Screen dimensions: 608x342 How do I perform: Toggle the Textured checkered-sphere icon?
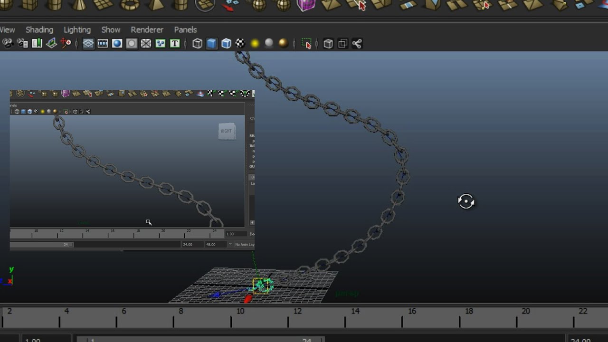tap(240, 44)
